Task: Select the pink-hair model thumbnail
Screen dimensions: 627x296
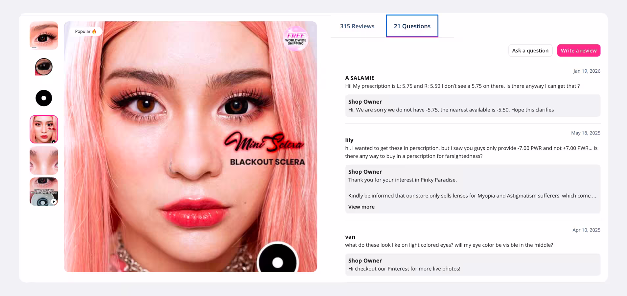Action: point(44,129)
